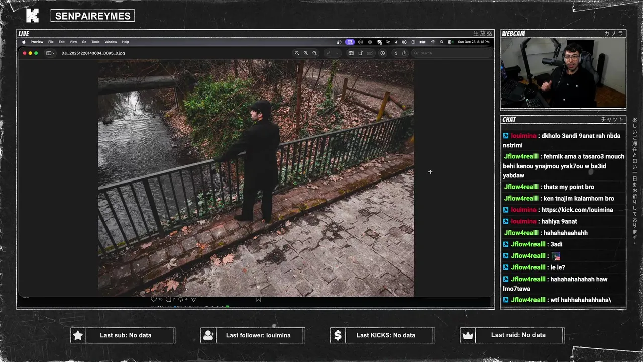Click the Zoom In magnifier icon

pos(314,53)
